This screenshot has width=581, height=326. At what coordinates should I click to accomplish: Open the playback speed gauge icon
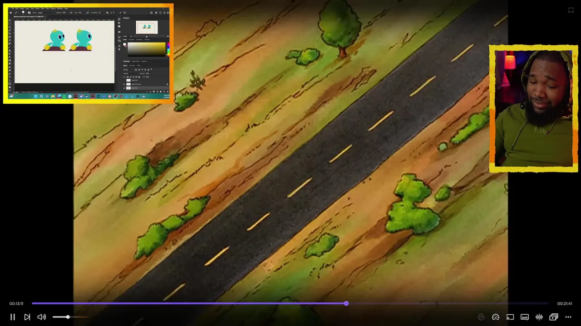(496, 317)
